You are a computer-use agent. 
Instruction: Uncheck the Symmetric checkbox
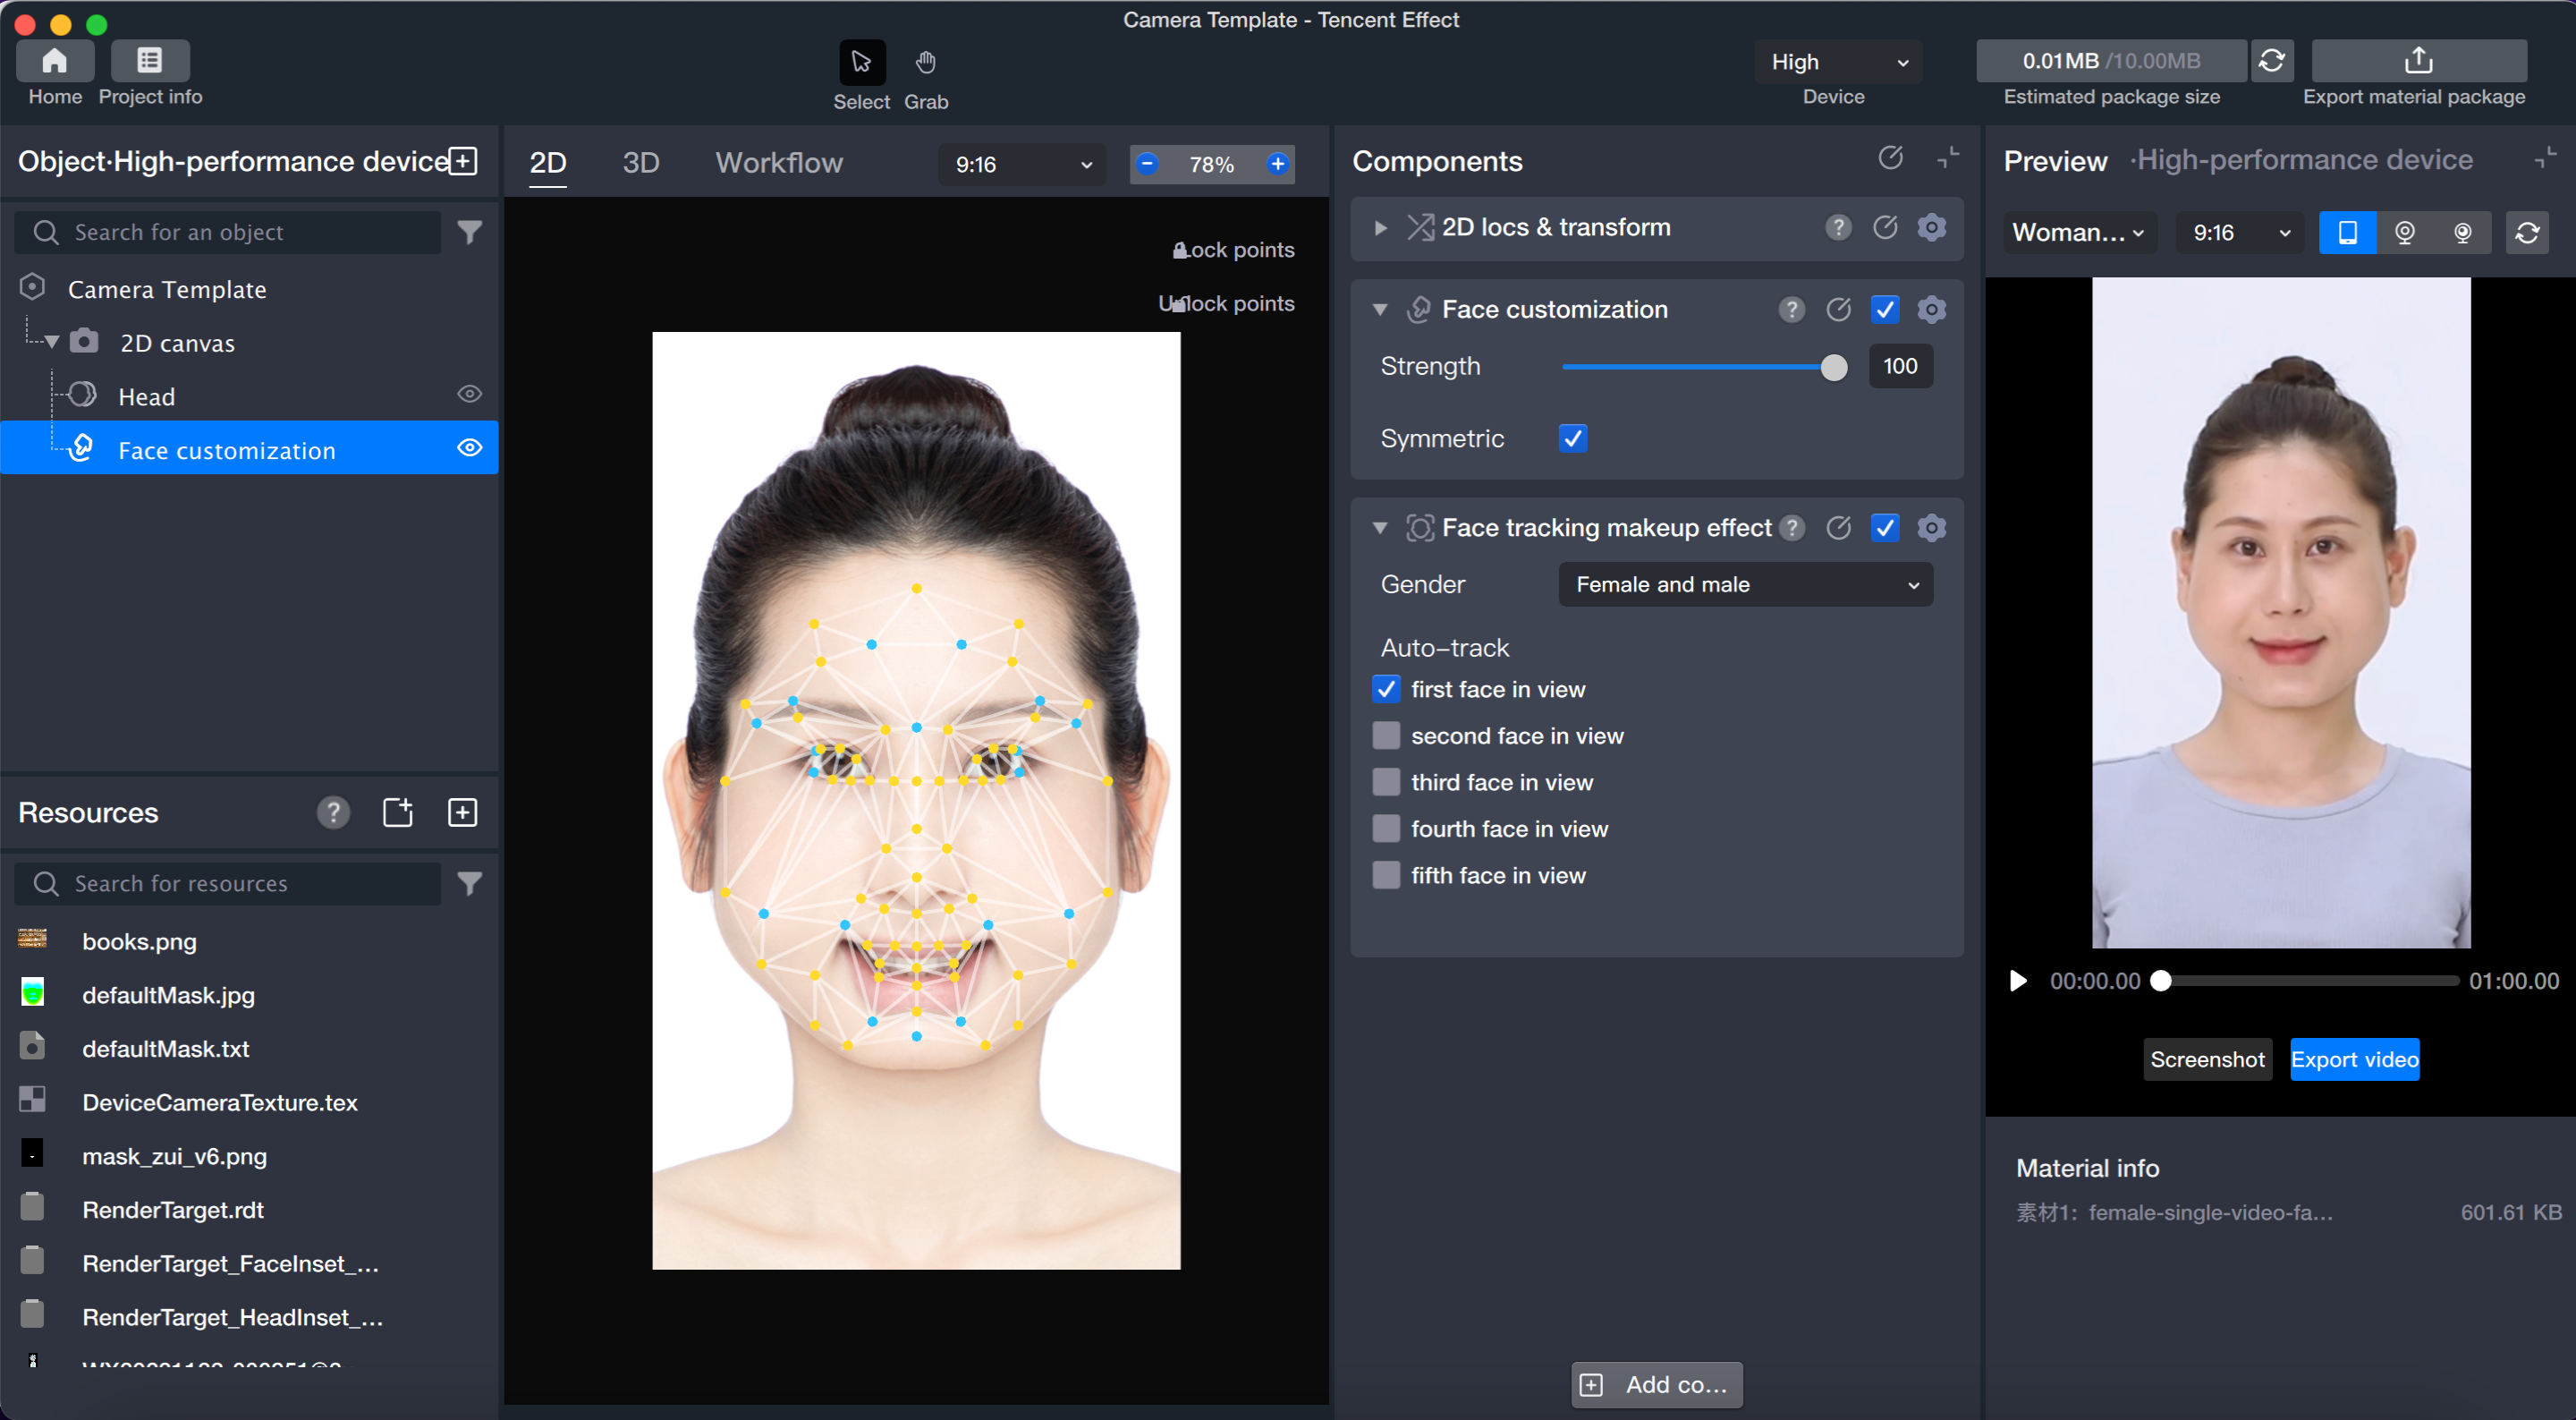coord(1572,438)
